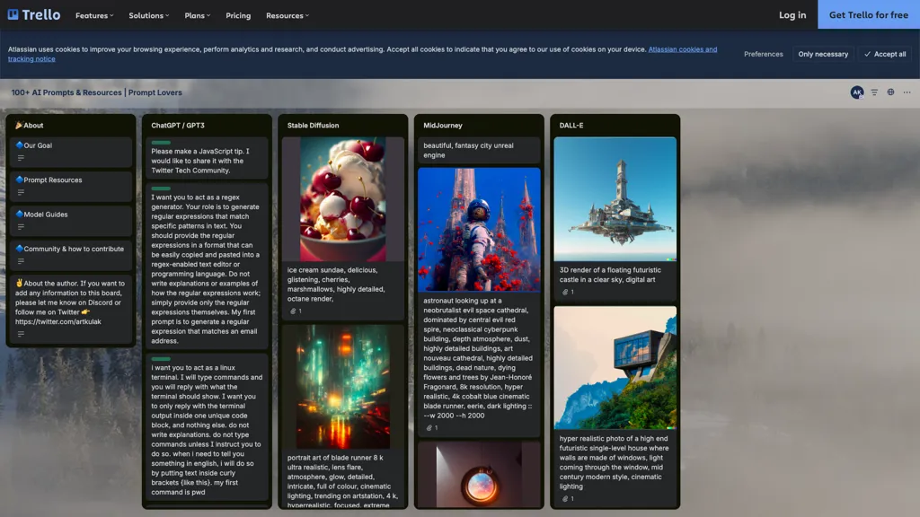Accept all cookies
The width and height of the screenshot is (920, 517).
tap(885, 54)
